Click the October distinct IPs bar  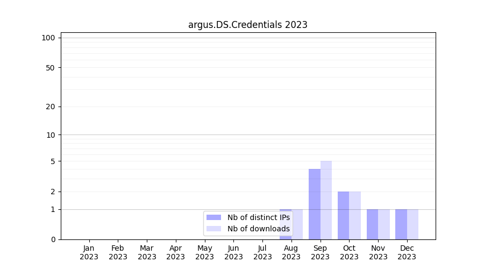[x=343, y=215]
